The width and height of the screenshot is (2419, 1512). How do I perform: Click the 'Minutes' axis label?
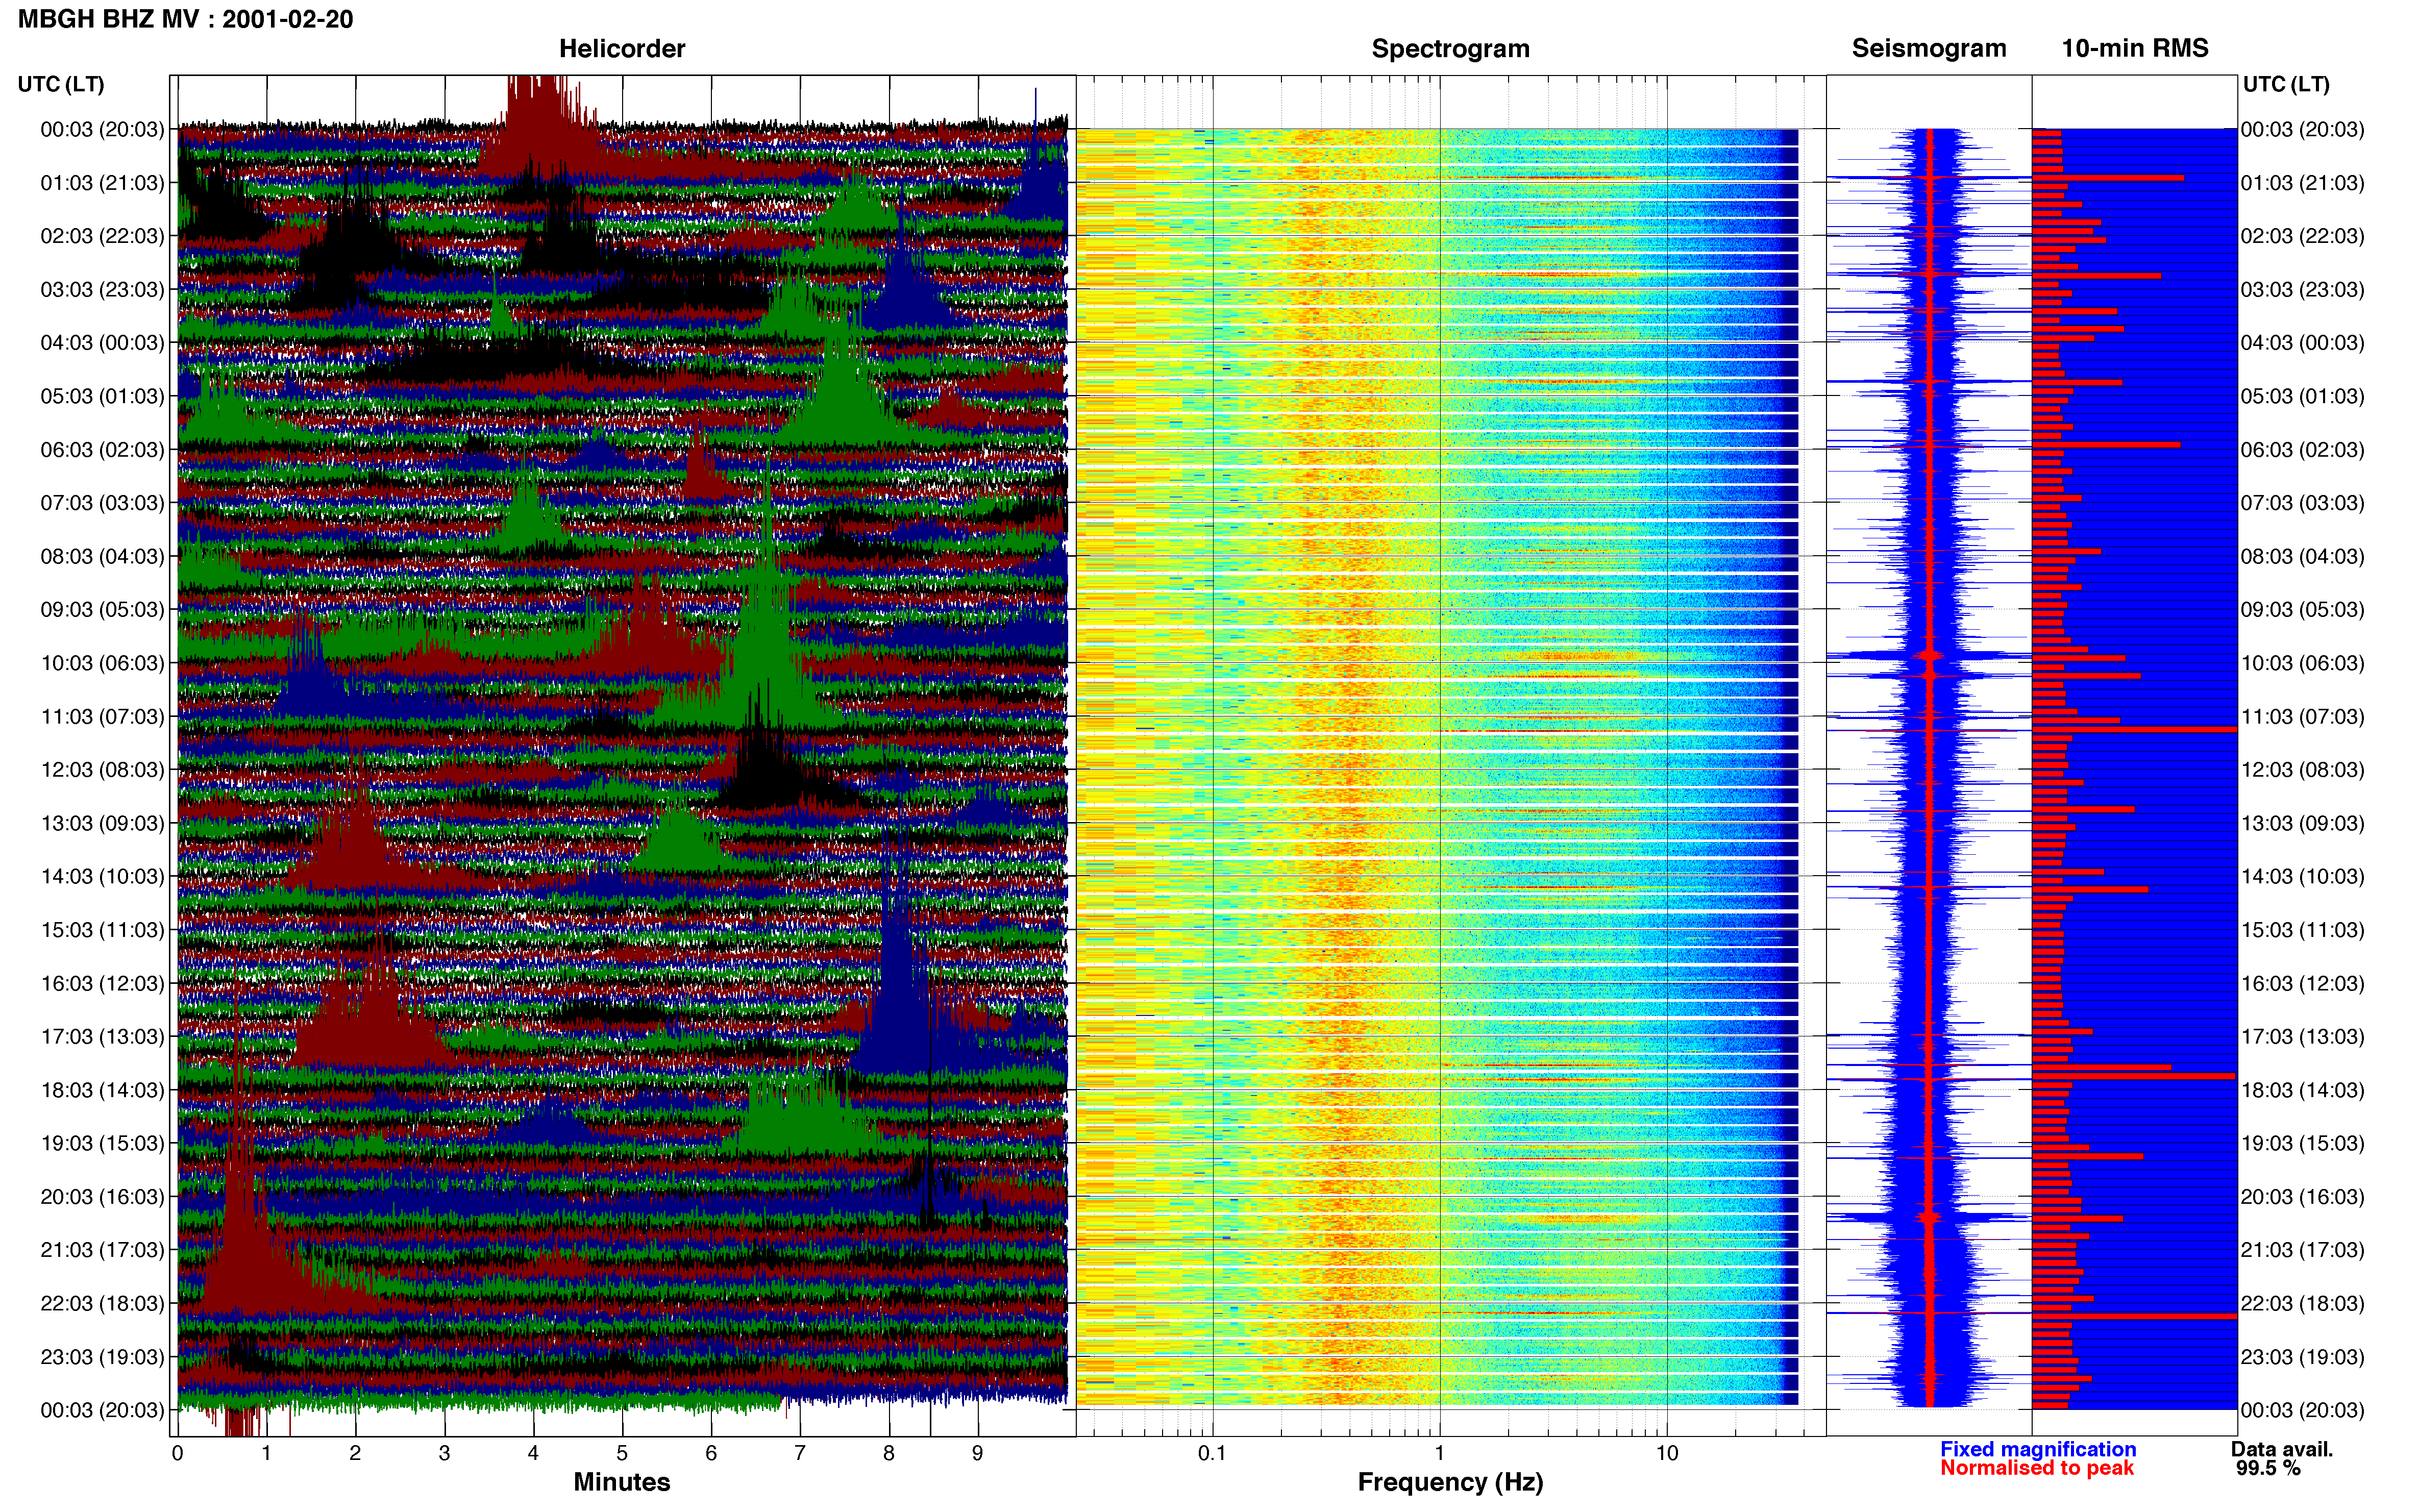[x=621, y=1482]
